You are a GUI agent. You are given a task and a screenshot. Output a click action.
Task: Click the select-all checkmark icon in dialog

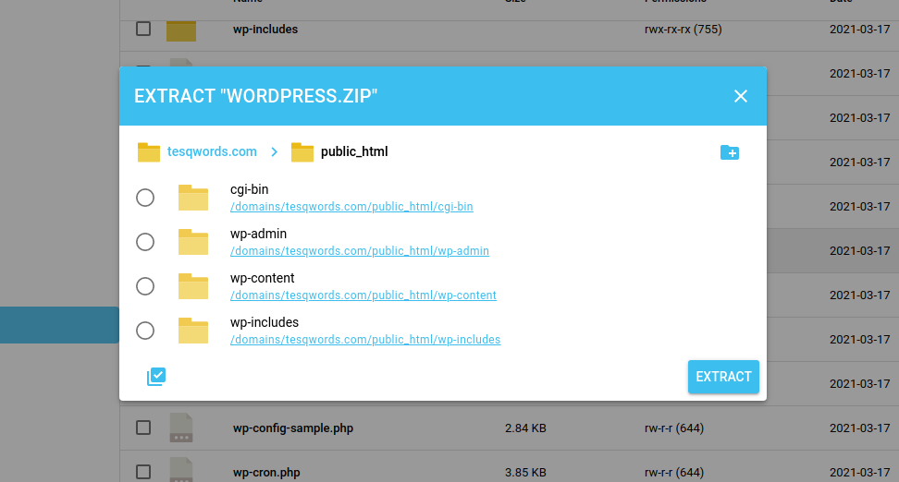click(156, 377)
